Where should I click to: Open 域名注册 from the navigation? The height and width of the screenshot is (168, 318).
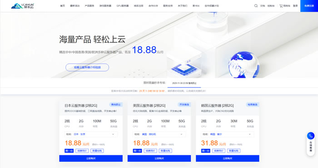pos(139,6)
